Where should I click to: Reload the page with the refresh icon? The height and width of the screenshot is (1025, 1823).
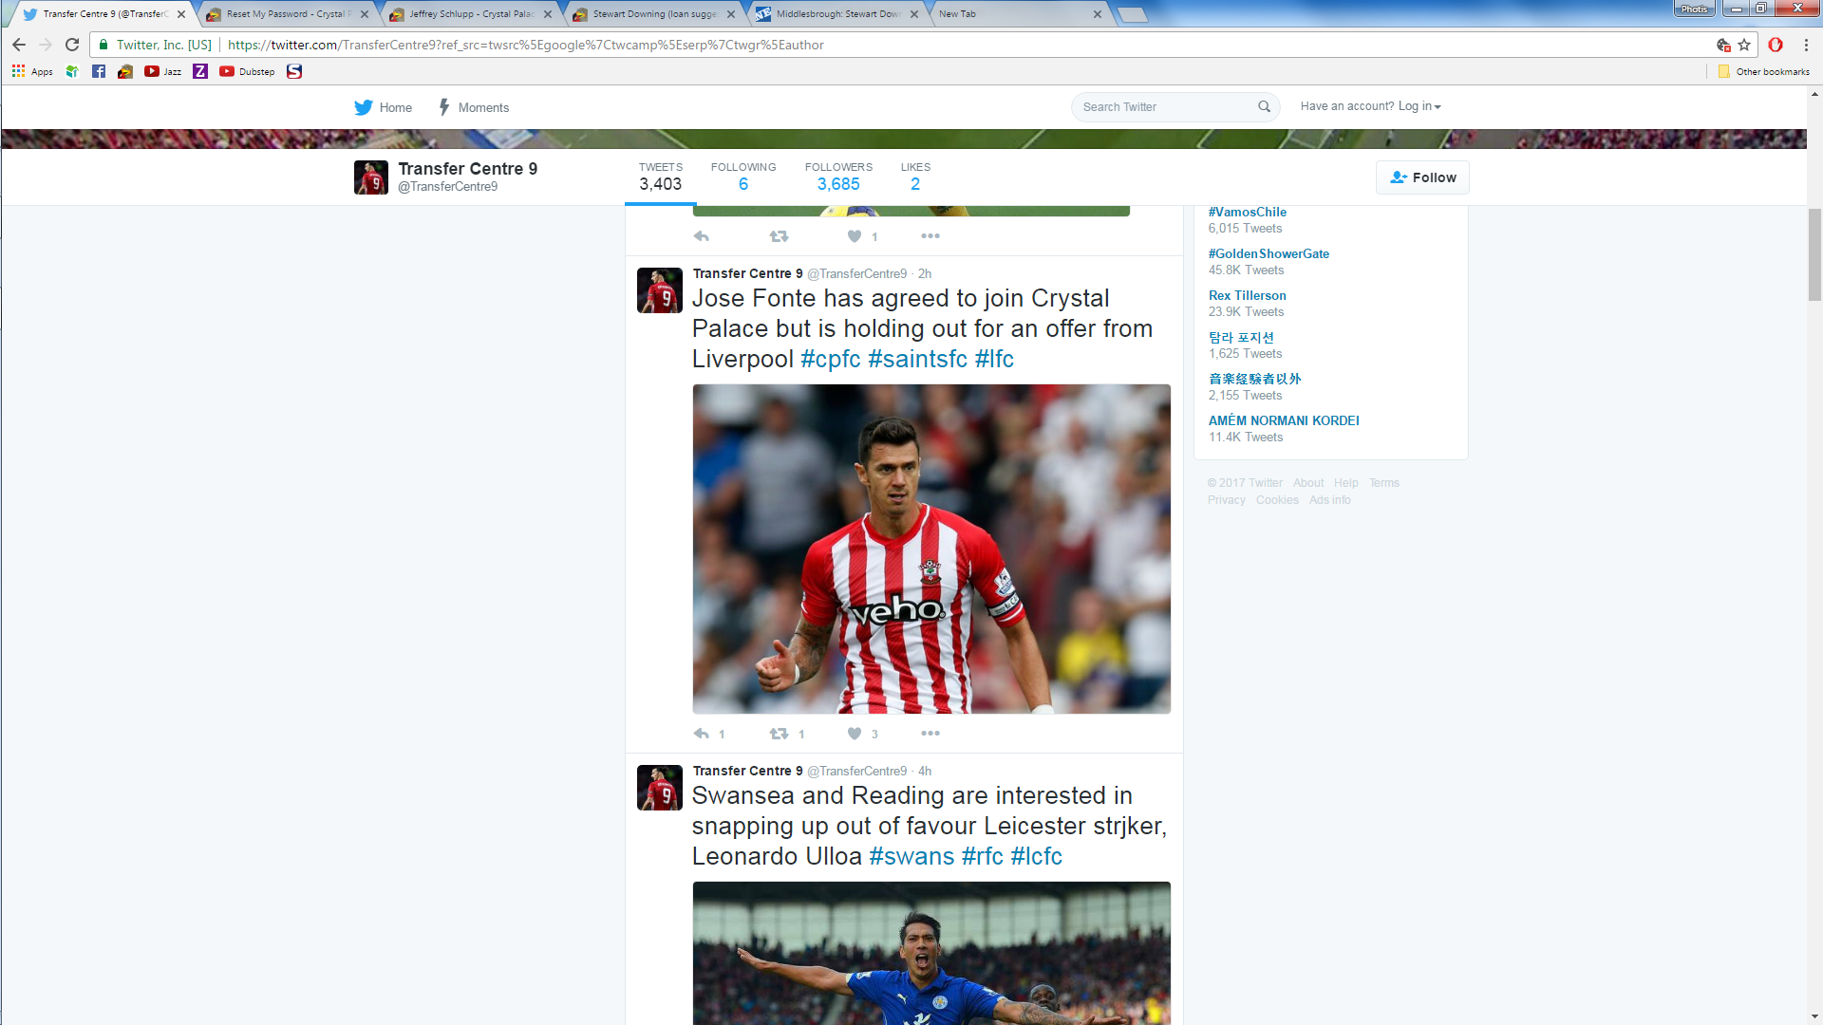click(x=72, y=45)
